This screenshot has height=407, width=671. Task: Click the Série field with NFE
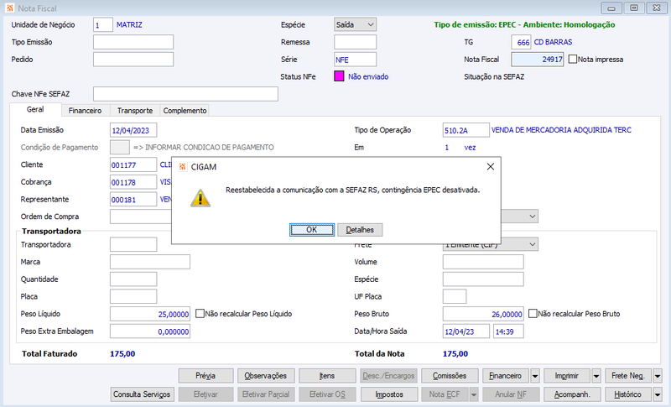(355, 60)
